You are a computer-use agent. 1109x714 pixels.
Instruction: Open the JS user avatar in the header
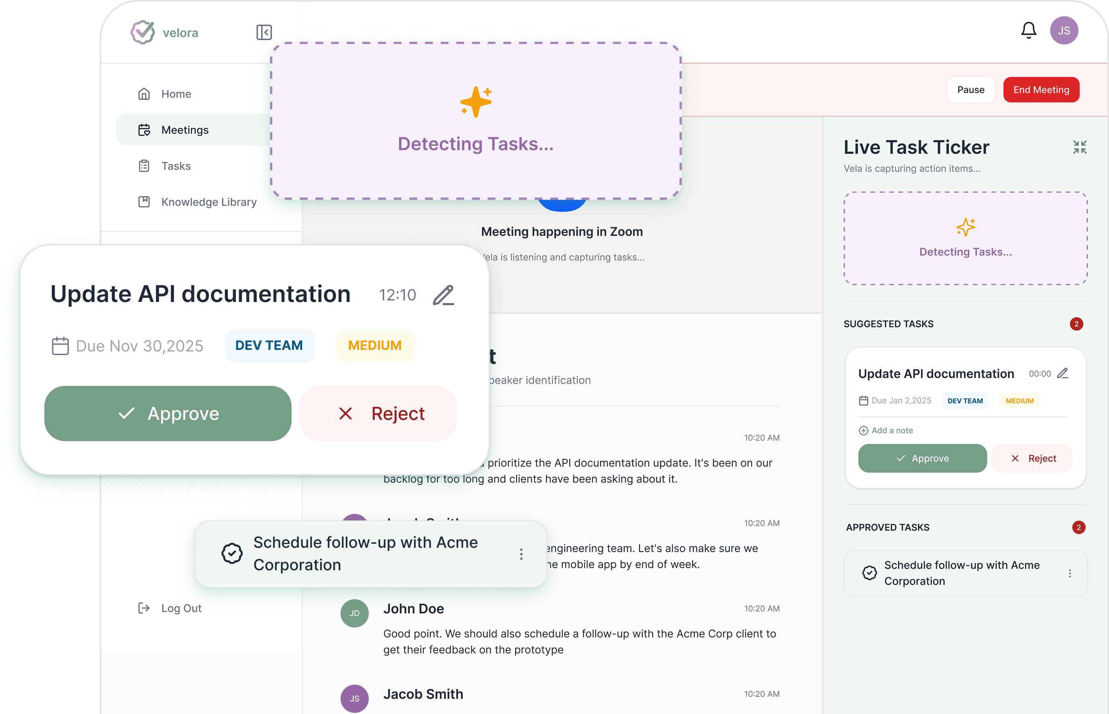pos(1064,31)
